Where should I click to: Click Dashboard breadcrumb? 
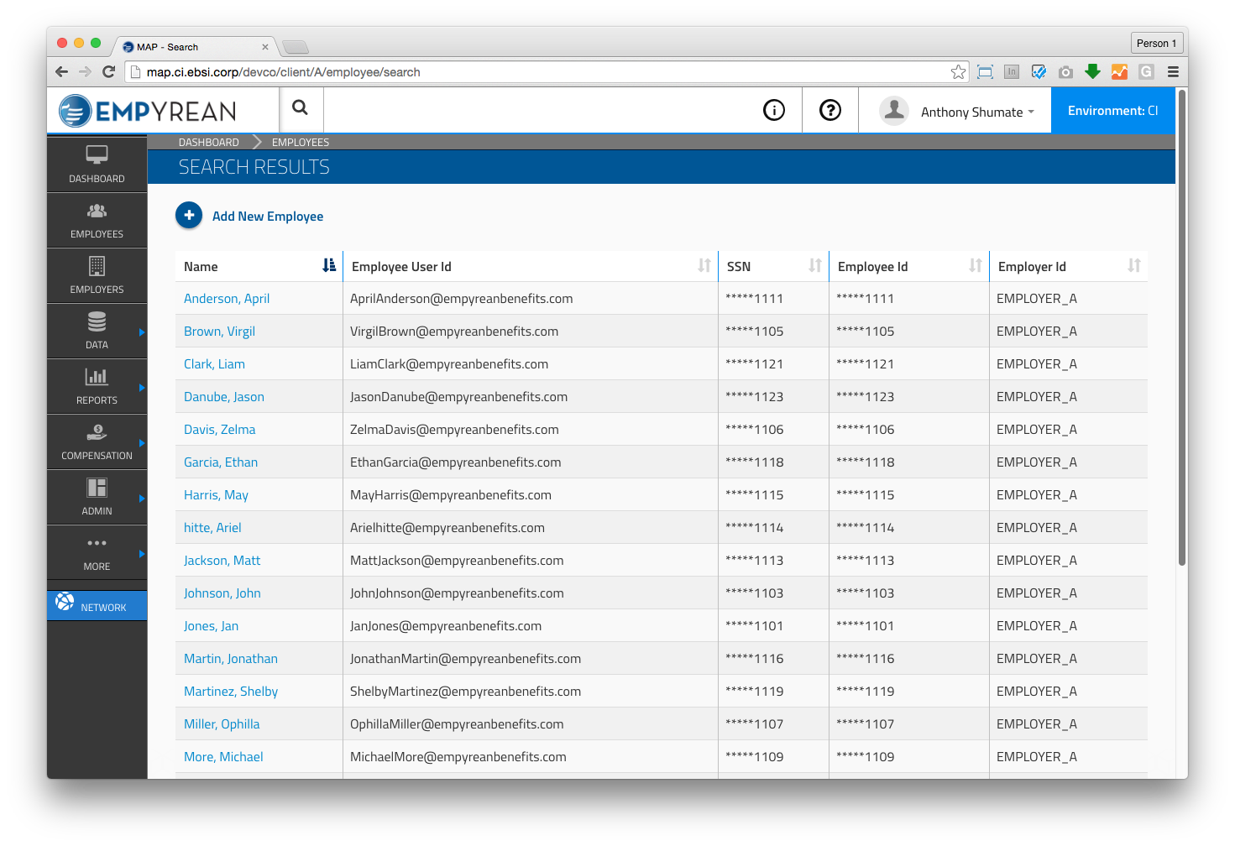(x=208, y=142)
